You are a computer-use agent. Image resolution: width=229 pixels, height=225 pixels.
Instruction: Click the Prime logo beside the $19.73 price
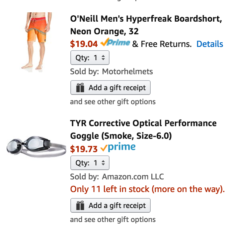point(118,147)
